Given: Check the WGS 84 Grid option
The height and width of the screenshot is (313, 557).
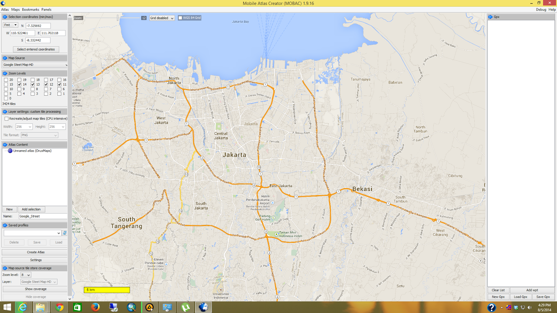Looking at the screenshot, I should [180, 18].
